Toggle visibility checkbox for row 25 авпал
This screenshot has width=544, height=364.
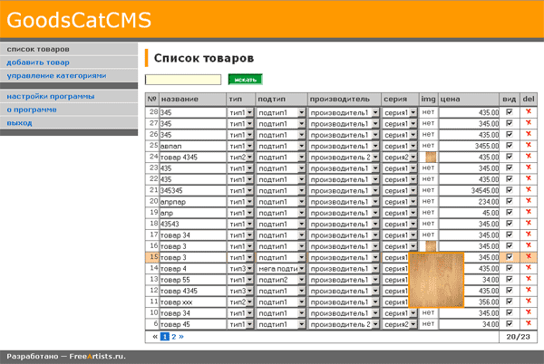coord(510,146)
